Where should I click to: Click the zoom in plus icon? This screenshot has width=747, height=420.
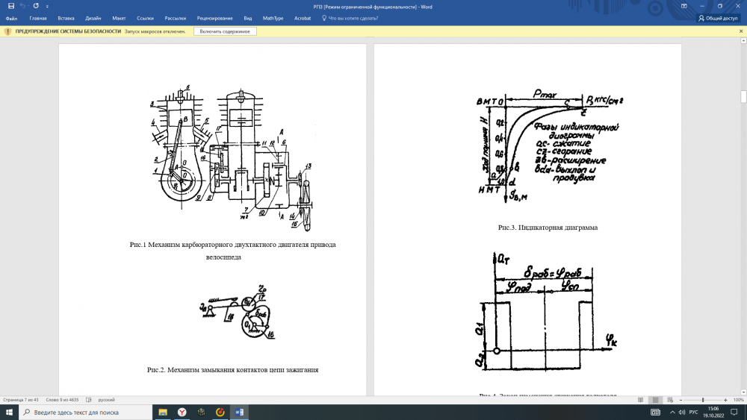coord(725,400)
